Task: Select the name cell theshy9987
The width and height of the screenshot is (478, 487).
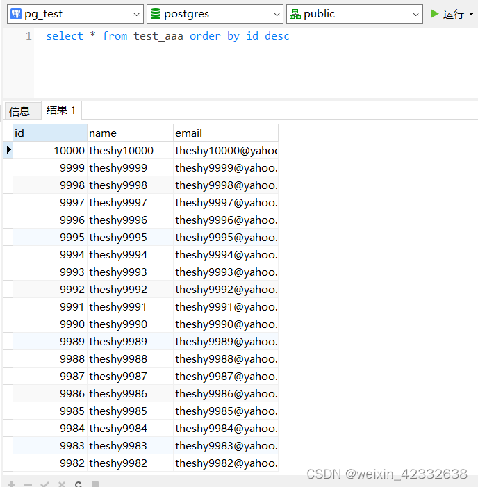Action: click(130, 376)
